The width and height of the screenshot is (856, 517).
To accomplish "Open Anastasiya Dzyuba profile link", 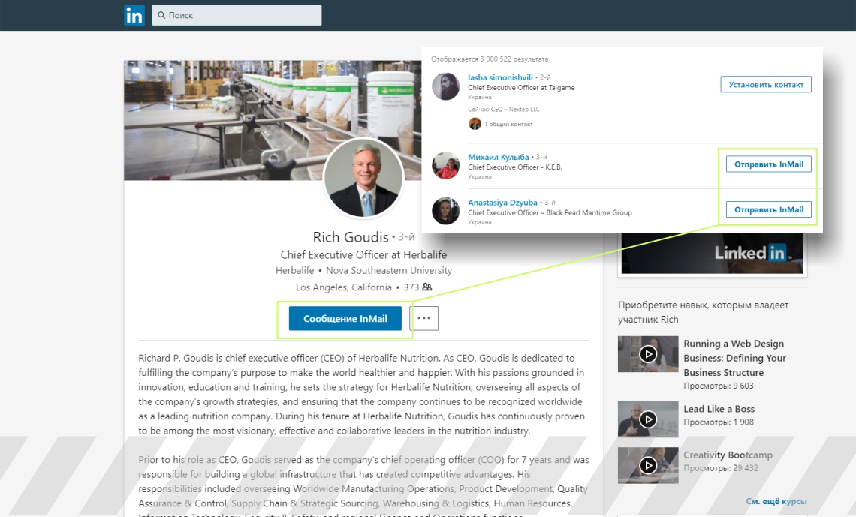I will tap(502, 203).
